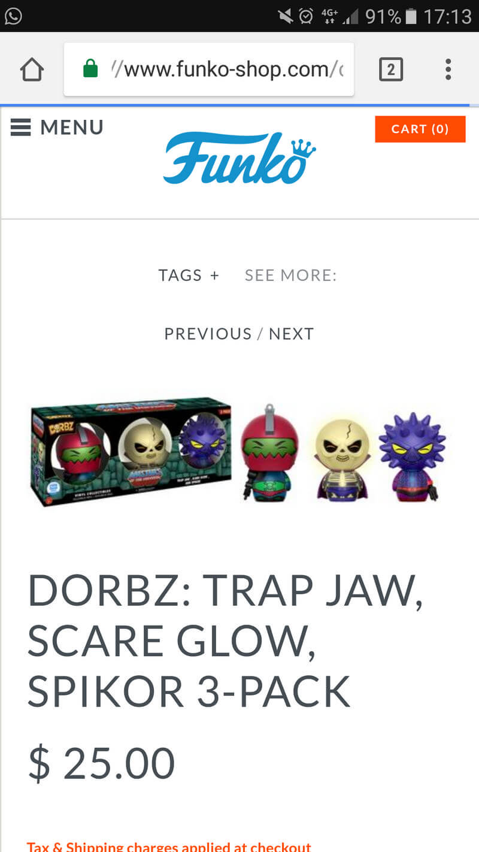Tap the browser home icon
Image resolution: width=479 pixels, height=852 pixels.
32,70
